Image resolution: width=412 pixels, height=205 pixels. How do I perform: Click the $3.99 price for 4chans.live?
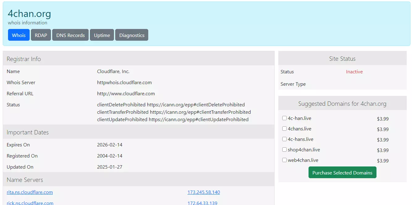click(383, 129)
